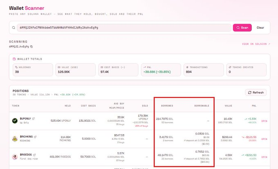Viewport: 278px width, 169px height.
Task: Click the Refresh positions button
Action: [256, 93]
